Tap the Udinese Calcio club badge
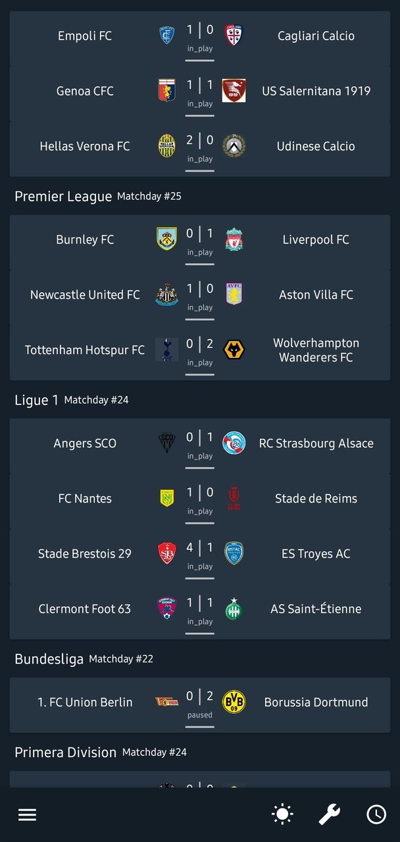 (x=235, y=146)
